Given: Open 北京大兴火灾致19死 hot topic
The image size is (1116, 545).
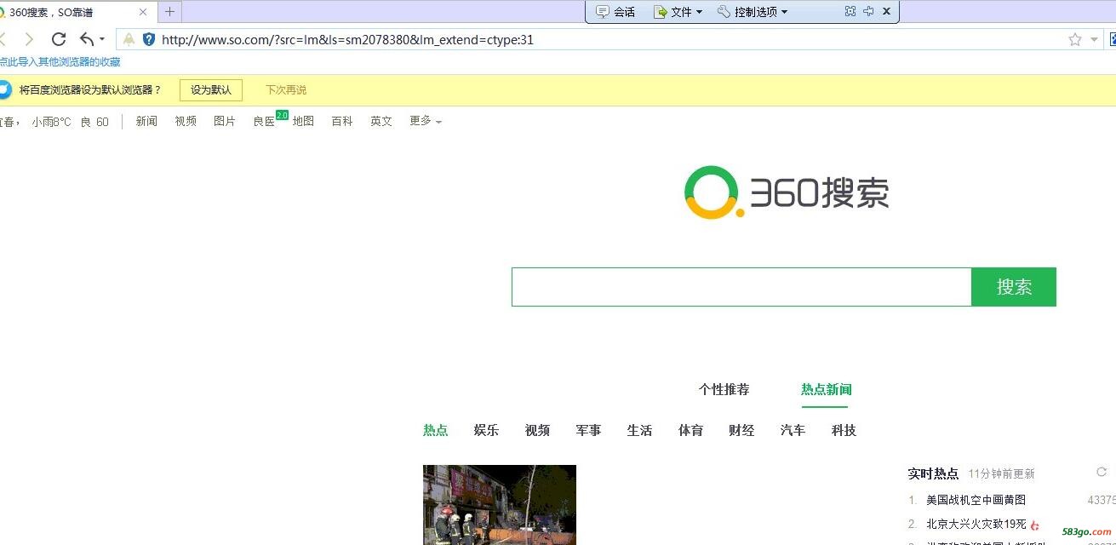Looking at the screenshot, I should coord(976,525).
